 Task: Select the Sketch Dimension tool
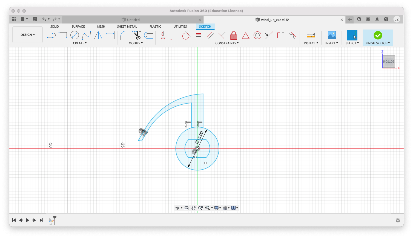tap(110, 35)
